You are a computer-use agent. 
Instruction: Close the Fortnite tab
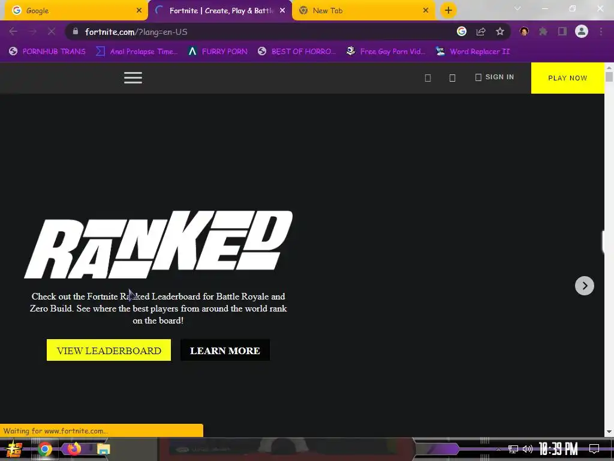282,11
